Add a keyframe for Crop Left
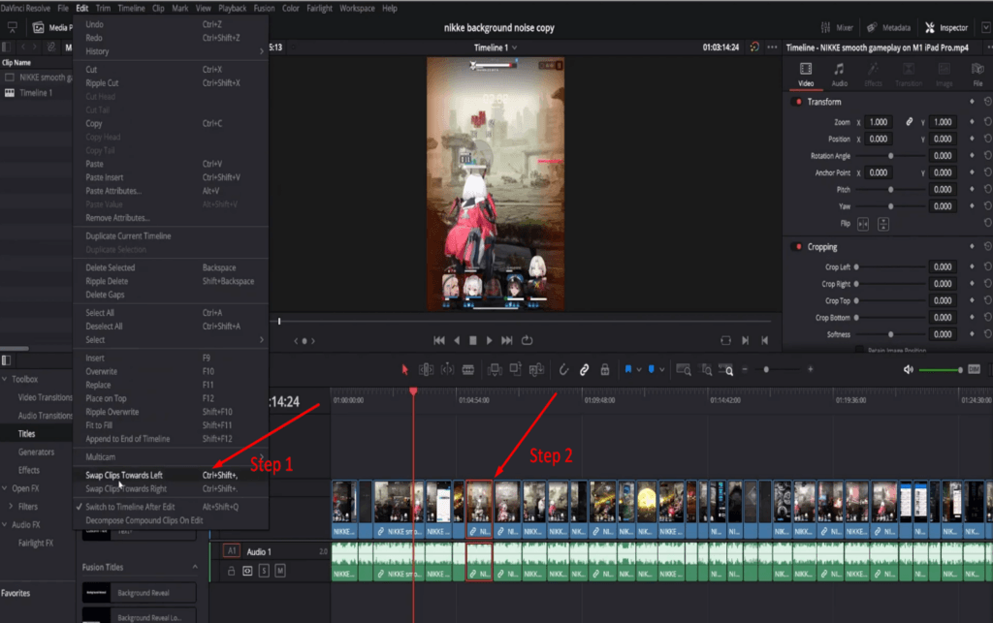 [972, 266]
